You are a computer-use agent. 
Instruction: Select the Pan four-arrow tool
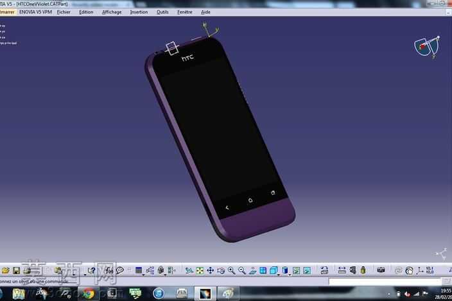(210, 270)
